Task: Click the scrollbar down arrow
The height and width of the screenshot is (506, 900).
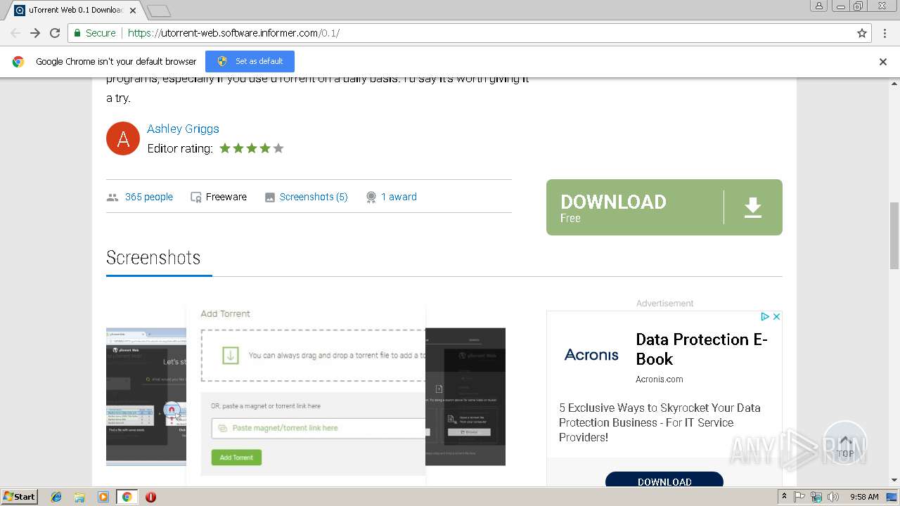Action: pos(894,481)
